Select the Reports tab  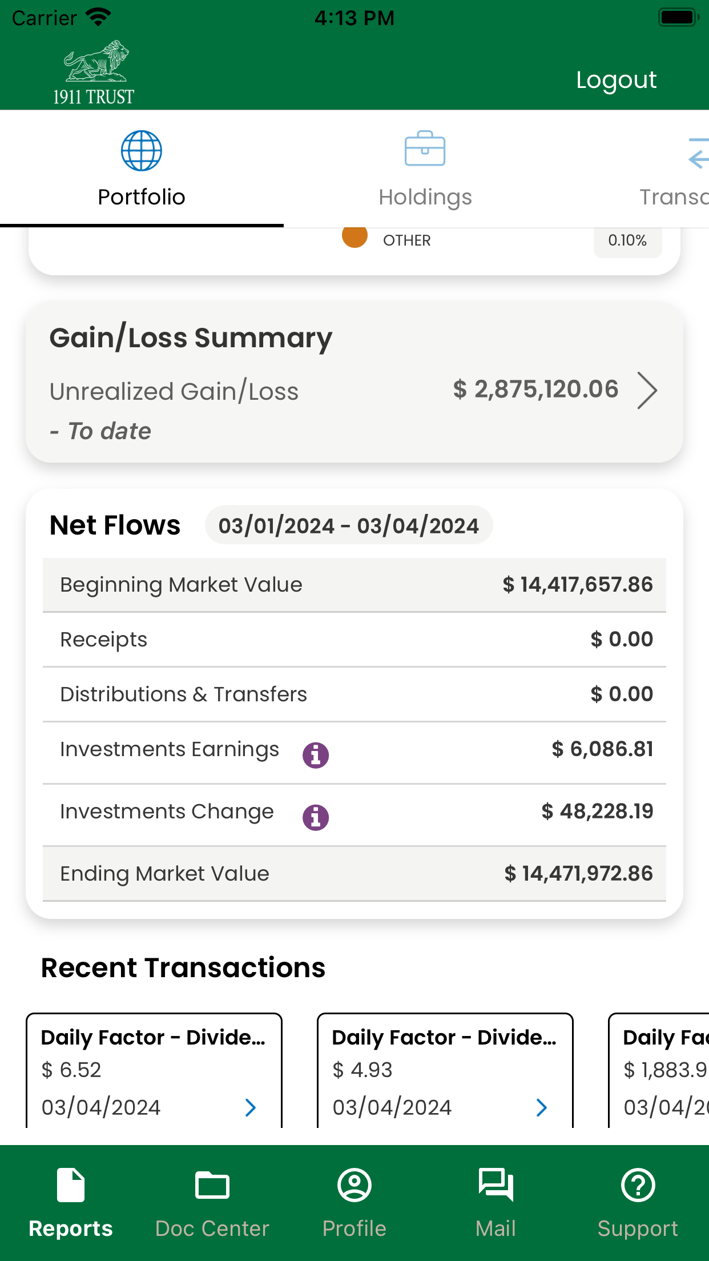71,1202
